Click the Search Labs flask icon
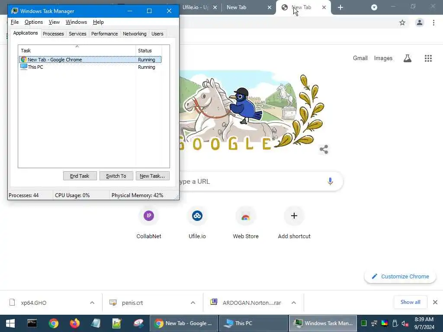443x332 pixels. click(x=408, y=58)
